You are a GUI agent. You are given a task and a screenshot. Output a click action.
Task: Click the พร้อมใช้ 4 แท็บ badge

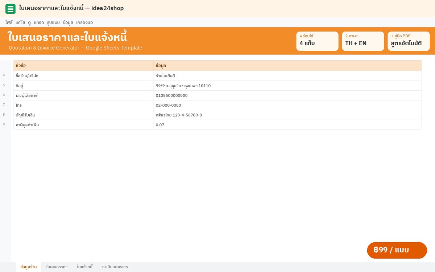pos(317,41)
